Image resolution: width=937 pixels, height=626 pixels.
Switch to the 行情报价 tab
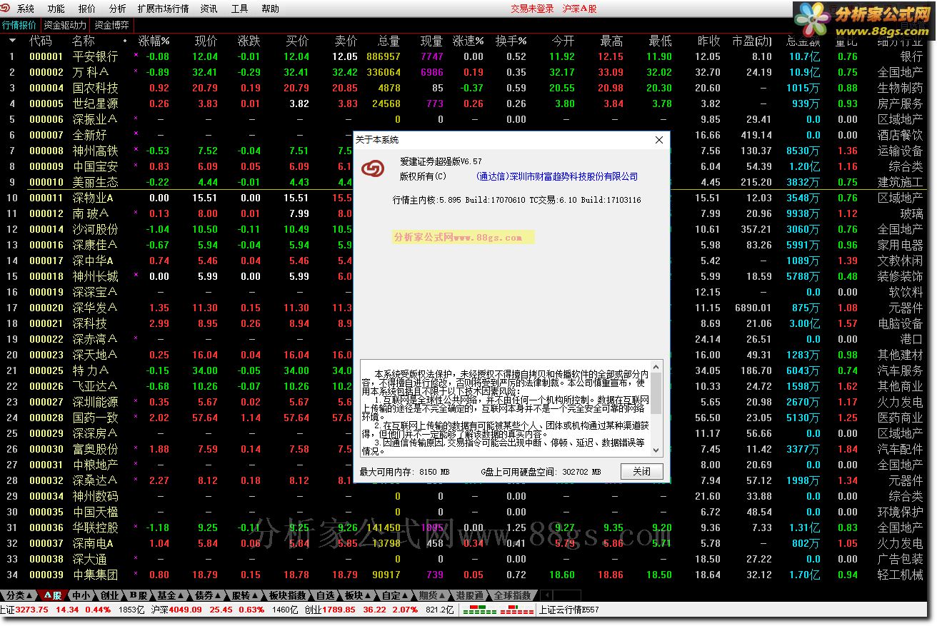tap(19, 25)
